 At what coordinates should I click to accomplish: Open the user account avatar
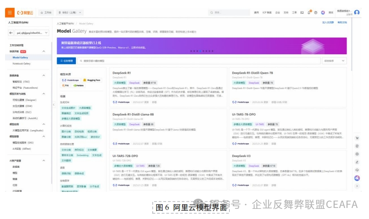[x=357, y=12]
